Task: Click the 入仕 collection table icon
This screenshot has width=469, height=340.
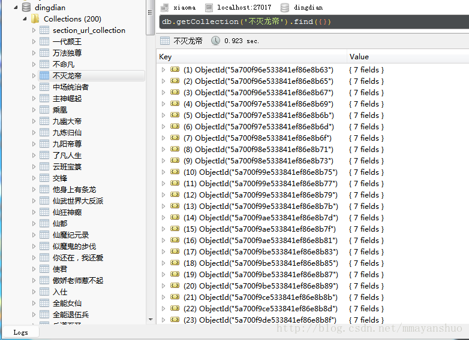Action: 44,292
